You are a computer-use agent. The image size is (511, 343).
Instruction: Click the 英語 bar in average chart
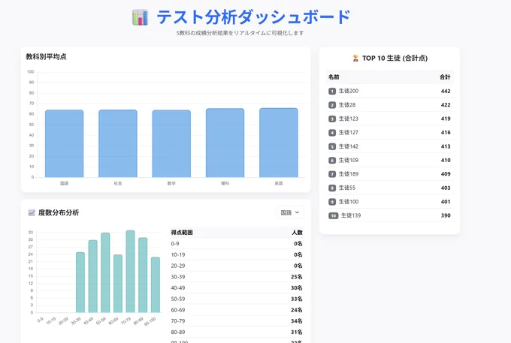tap(279, 143)
